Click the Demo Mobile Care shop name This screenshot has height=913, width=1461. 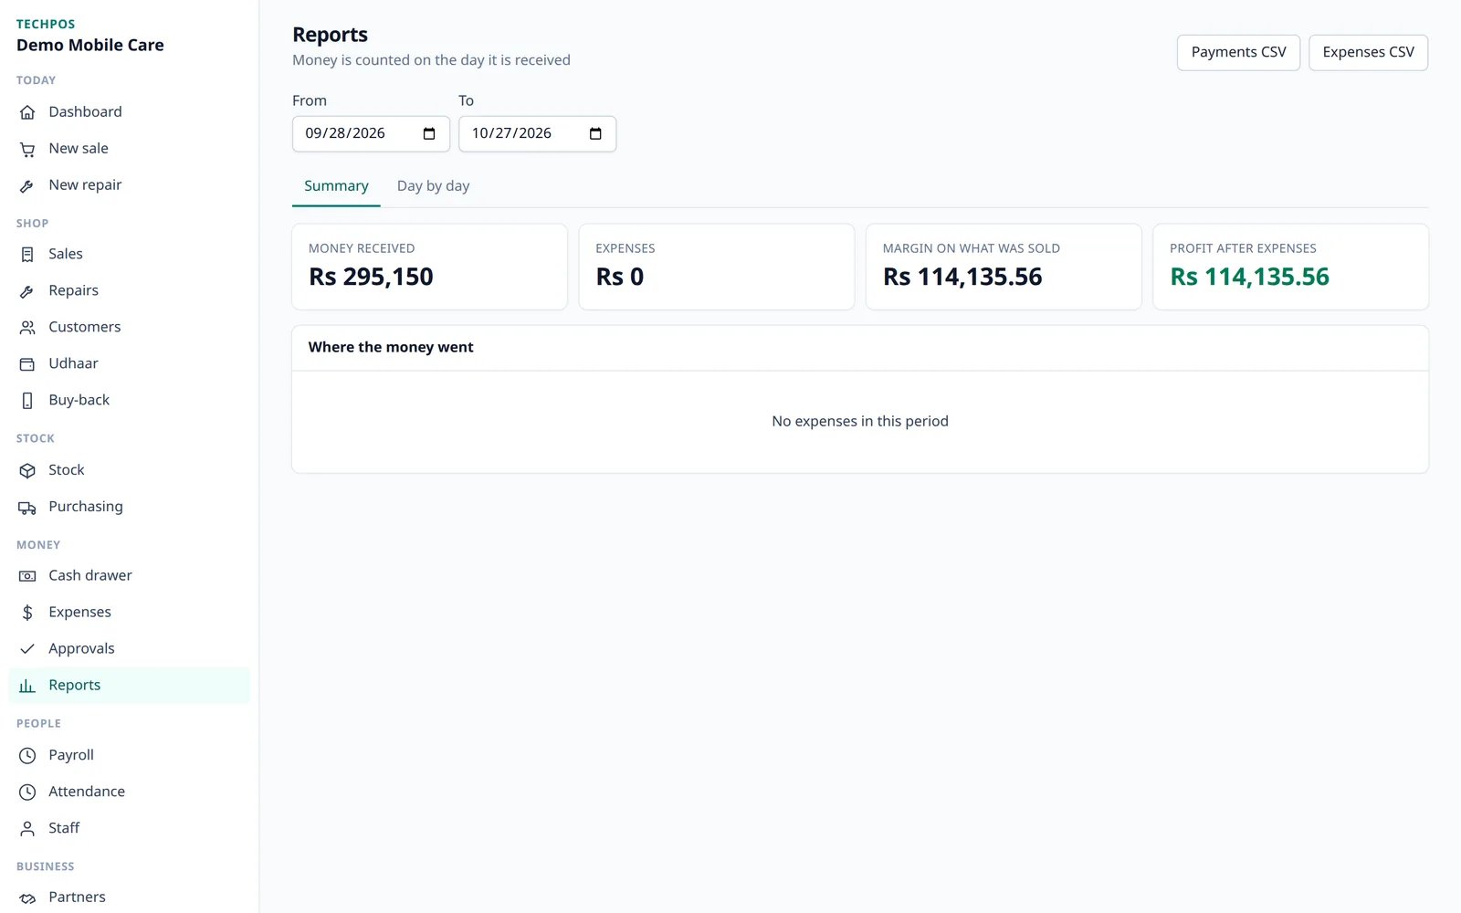click(x=90, y=46)
